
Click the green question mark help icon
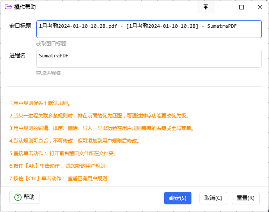pyautogui.click(x=18, y=197)
